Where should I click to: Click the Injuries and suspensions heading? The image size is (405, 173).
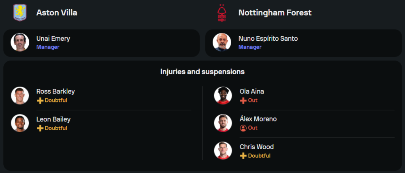pyautogui.click(x=202, y=72)
